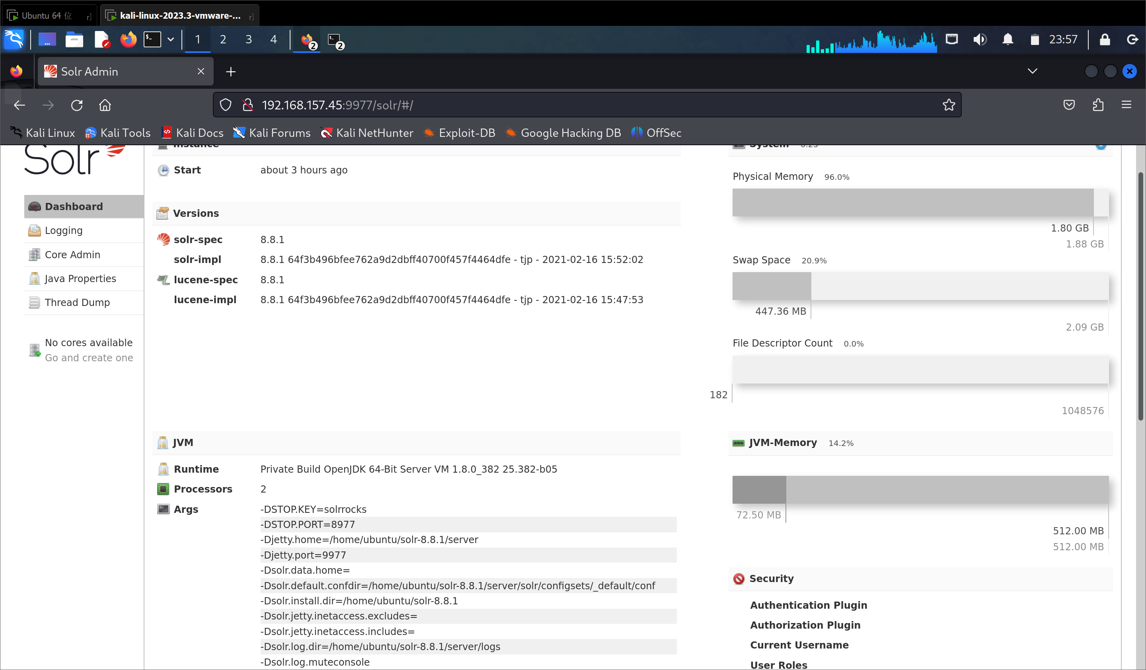The width and height of the screenshot is (1146, 670).
Task: Open Logging in the Solr sidebar
Action: pos(64,230)
